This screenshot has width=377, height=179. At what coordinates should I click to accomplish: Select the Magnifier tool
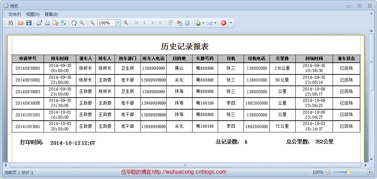click(82, 23)
